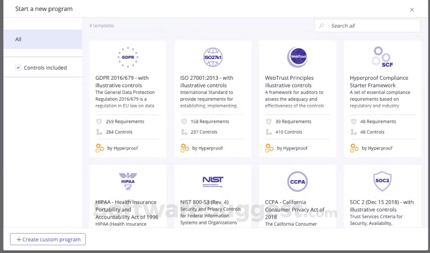
Task: Click the SOC2 shield logo icon
Action: pyautogui.click(x=382, y=181)
